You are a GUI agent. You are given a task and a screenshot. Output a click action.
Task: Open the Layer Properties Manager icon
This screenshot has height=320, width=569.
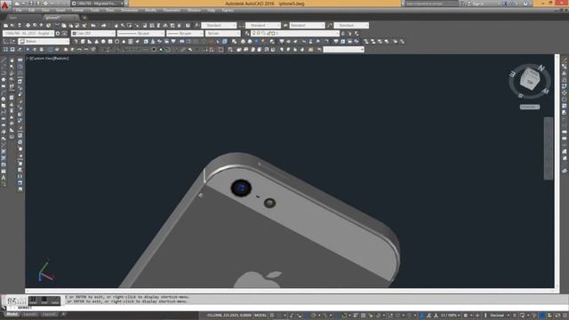[247, 34]
